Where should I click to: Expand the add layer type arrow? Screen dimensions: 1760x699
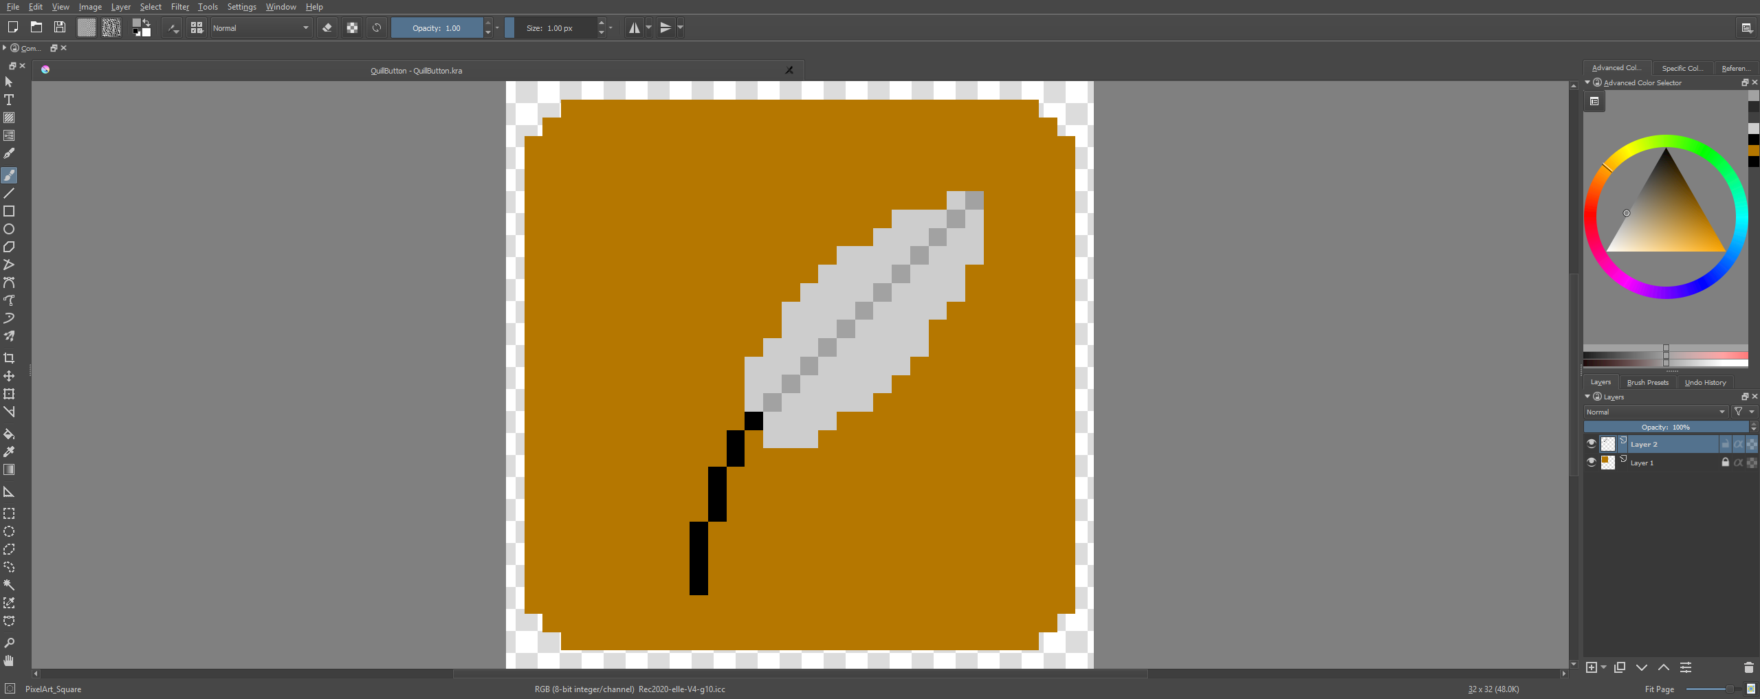pyautogui.click(x=1604, y=667)
